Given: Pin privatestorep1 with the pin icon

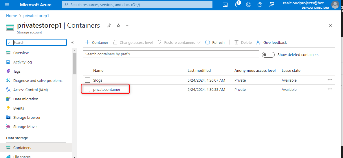Looking at the screenshot, I should 109,26.
